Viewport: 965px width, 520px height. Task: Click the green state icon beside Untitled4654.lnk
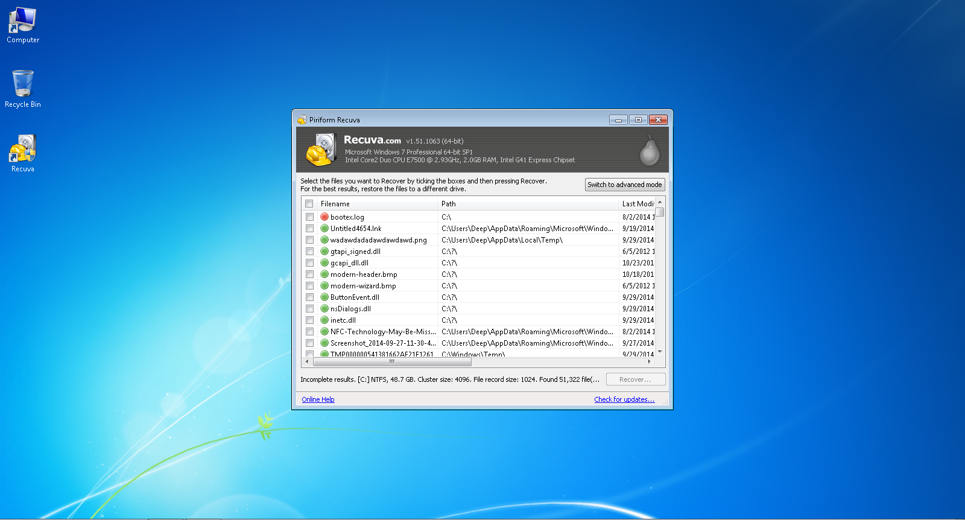(324, 228)
